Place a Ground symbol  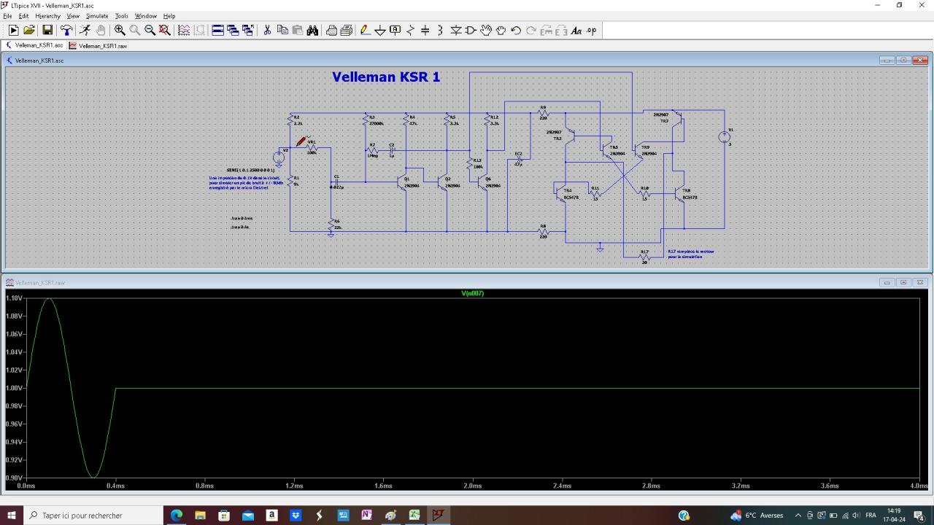pos(380,30)
